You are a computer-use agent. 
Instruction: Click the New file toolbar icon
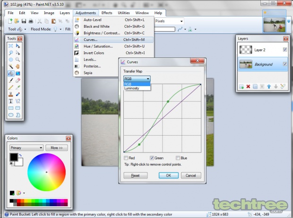coord(10,21)
